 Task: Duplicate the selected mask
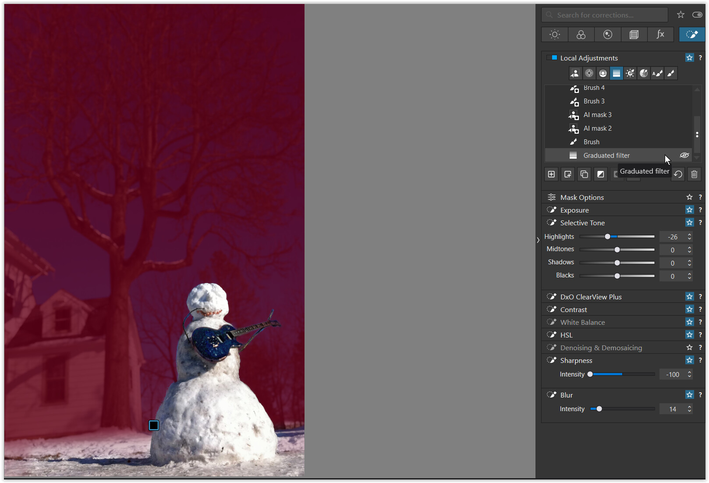coord(584,174)
